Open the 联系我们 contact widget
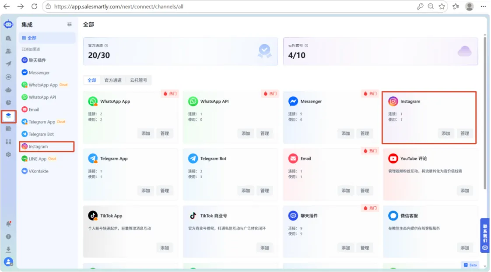491x272 pixels. [485, 235]
